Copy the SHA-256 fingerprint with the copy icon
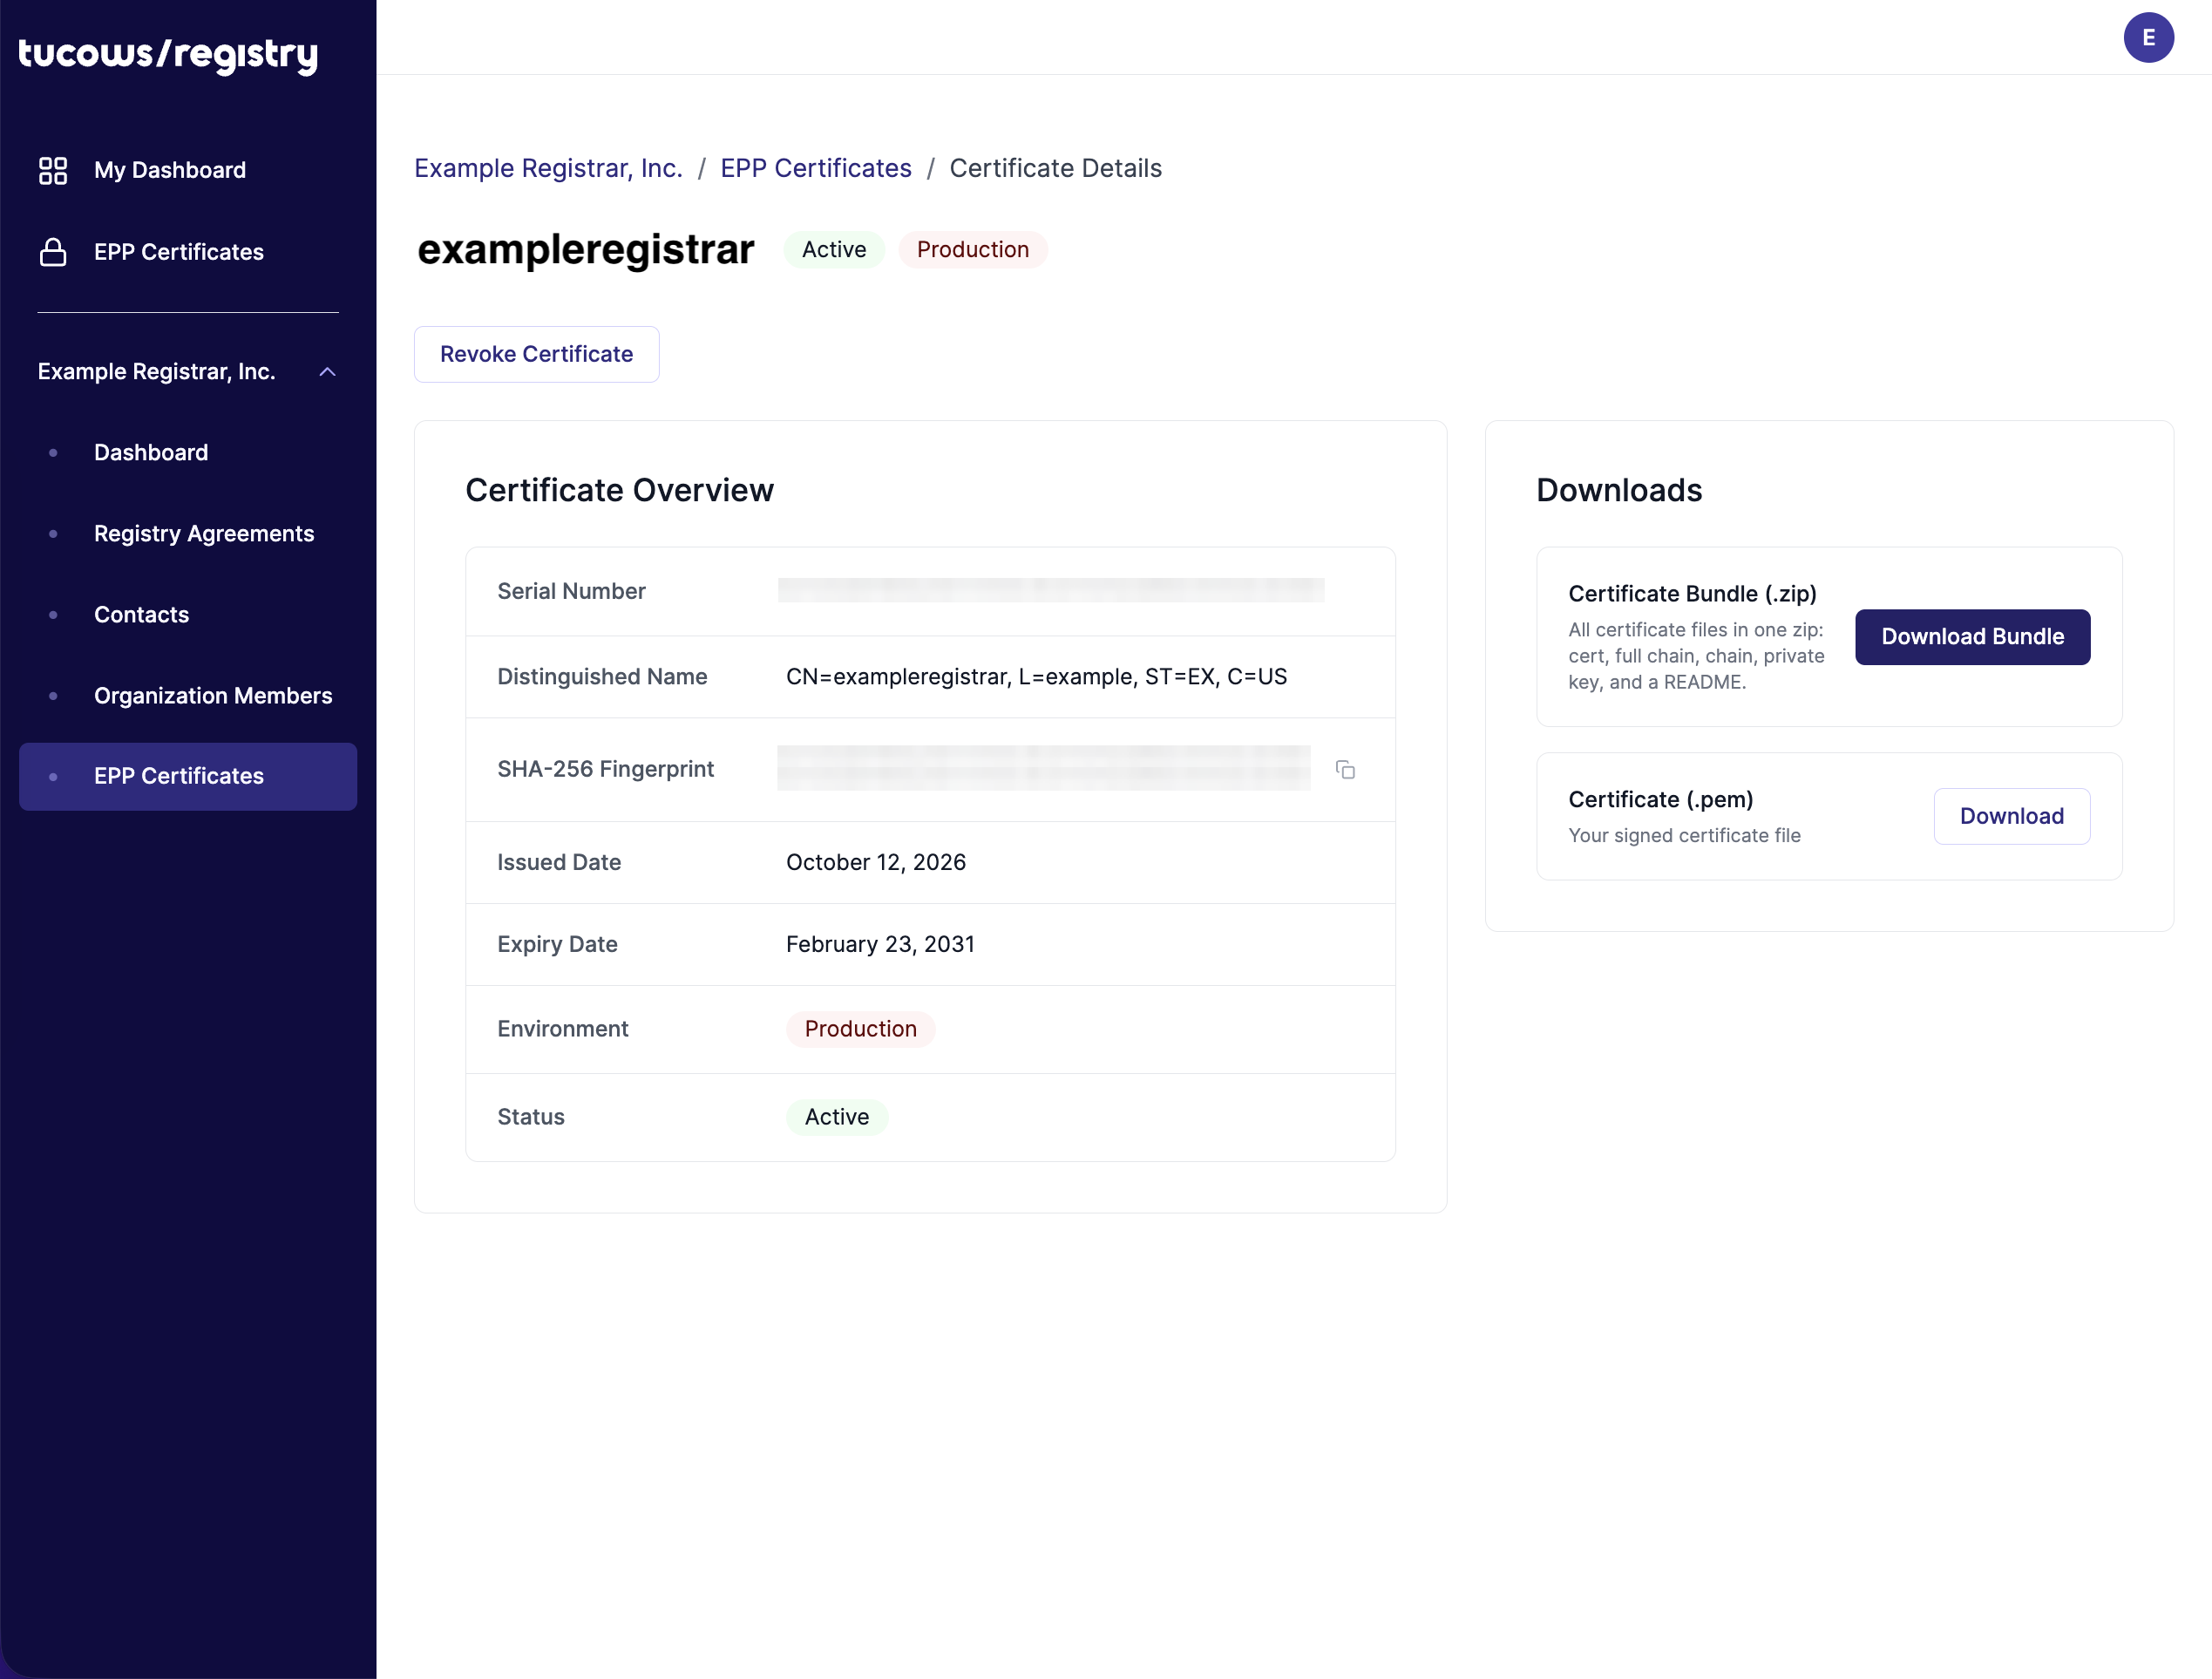This screenshot has width=2212, height=1679. pyautogui.click(x=1345, y=769)
